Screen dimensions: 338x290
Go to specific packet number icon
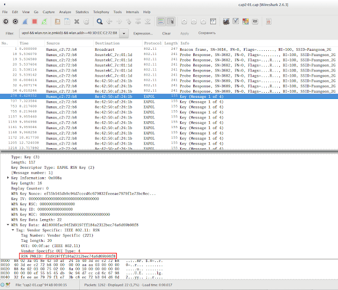pyautogui.click(x=129, y=21)
